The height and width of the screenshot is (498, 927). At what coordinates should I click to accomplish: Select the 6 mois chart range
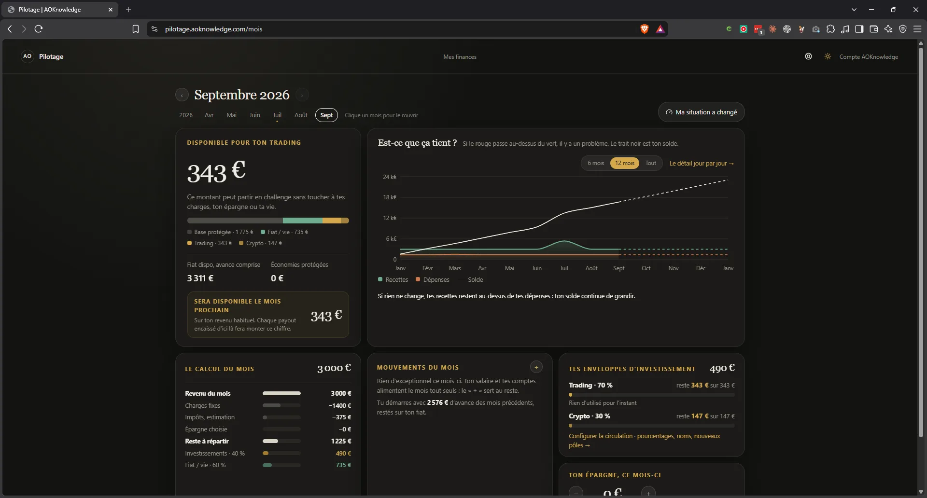pyautogui.click(x=596, y=163)
